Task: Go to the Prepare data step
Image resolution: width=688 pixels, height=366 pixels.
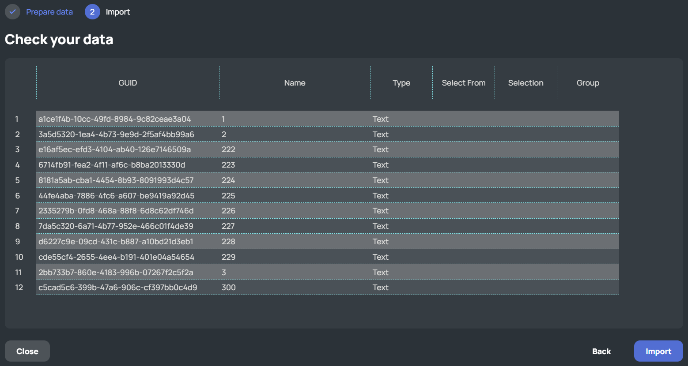Action: point(49,12)
